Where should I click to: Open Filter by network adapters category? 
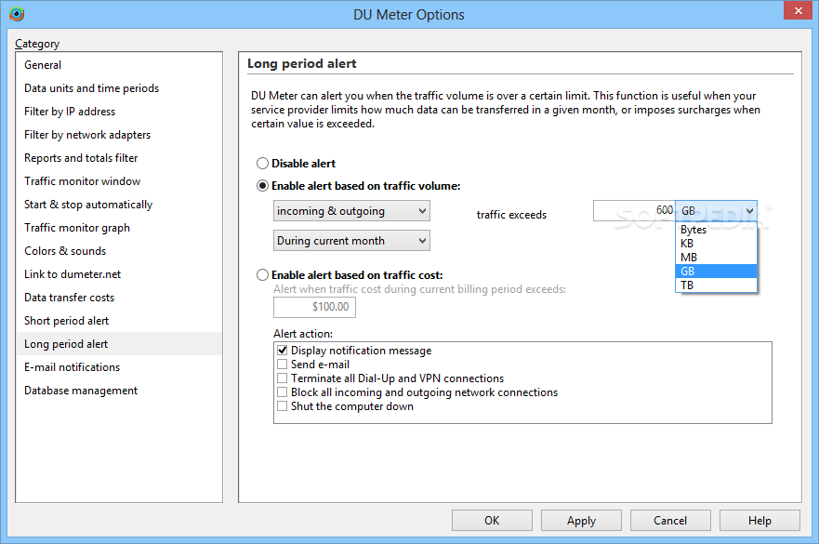(119, 135)
